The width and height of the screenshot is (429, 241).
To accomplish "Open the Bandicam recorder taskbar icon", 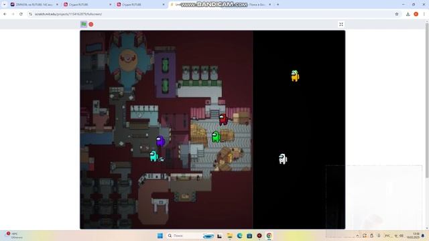I will point(259,236).
